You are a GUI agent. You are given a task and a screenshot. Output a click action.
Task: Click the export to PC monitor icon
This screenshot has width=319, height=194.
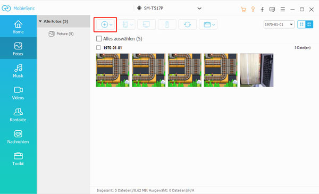146,24
